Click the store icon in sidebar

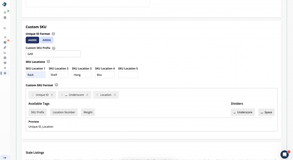(5, 18)
